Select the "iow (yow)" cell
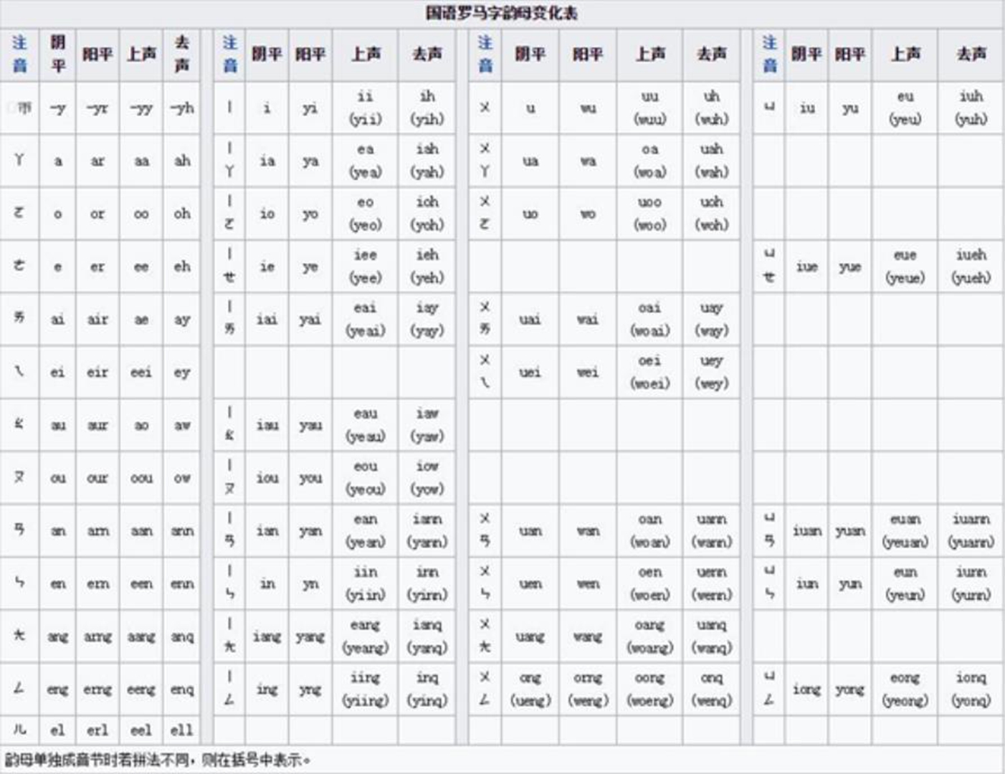Image resolution: width=1005 pixels, height=774 pixels. pos(427,478)
